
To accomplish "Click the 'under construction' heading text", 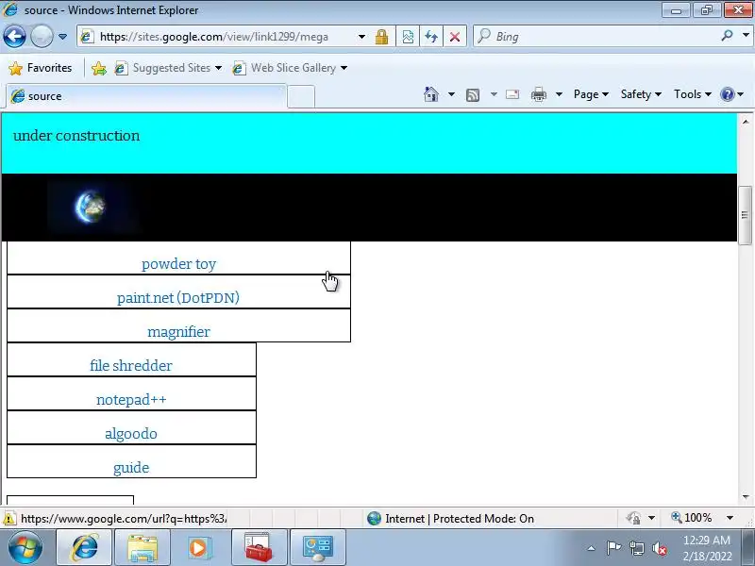I will (76, 136).
